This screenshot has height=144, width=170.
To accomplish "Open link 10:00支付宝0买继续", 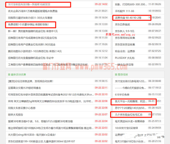I will click(x=126, y=128).
